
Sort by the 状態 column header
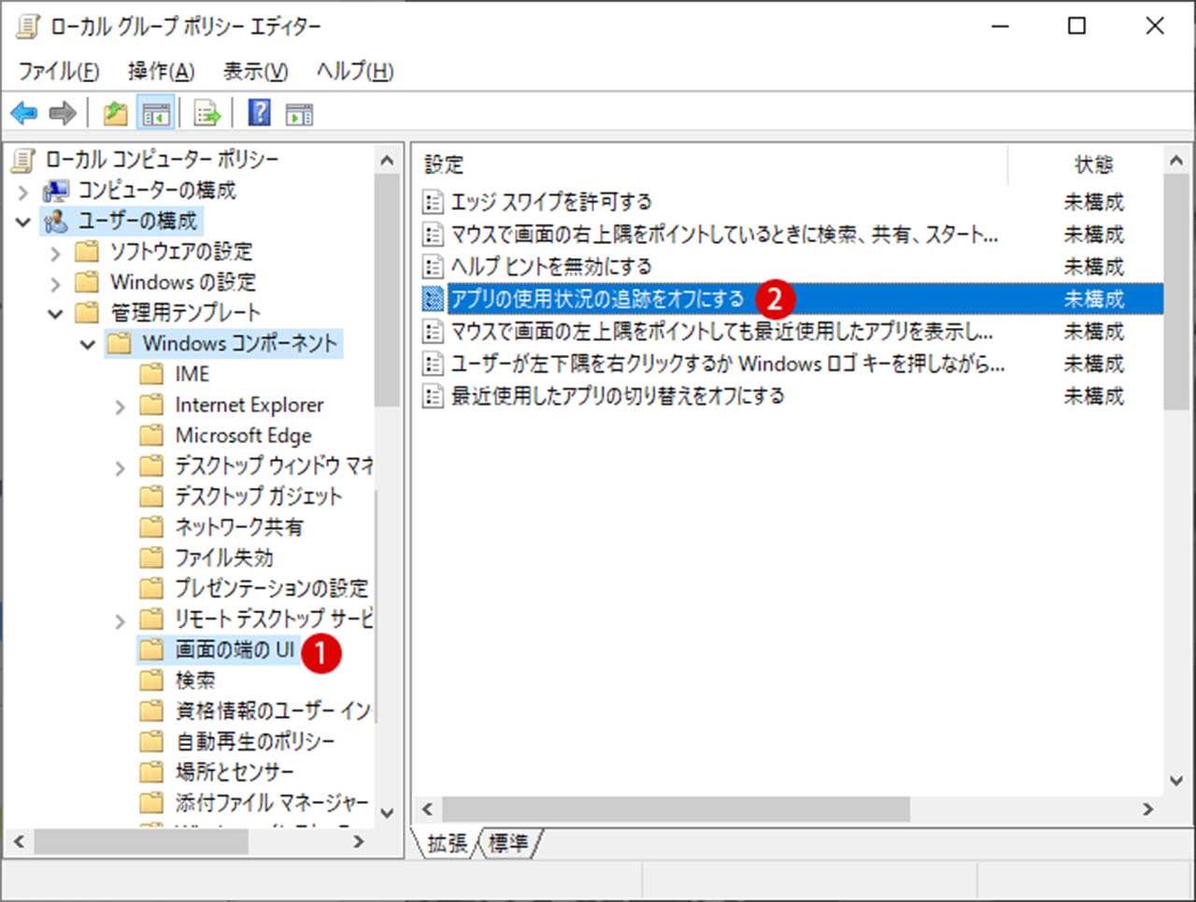tap(1093, 165)
